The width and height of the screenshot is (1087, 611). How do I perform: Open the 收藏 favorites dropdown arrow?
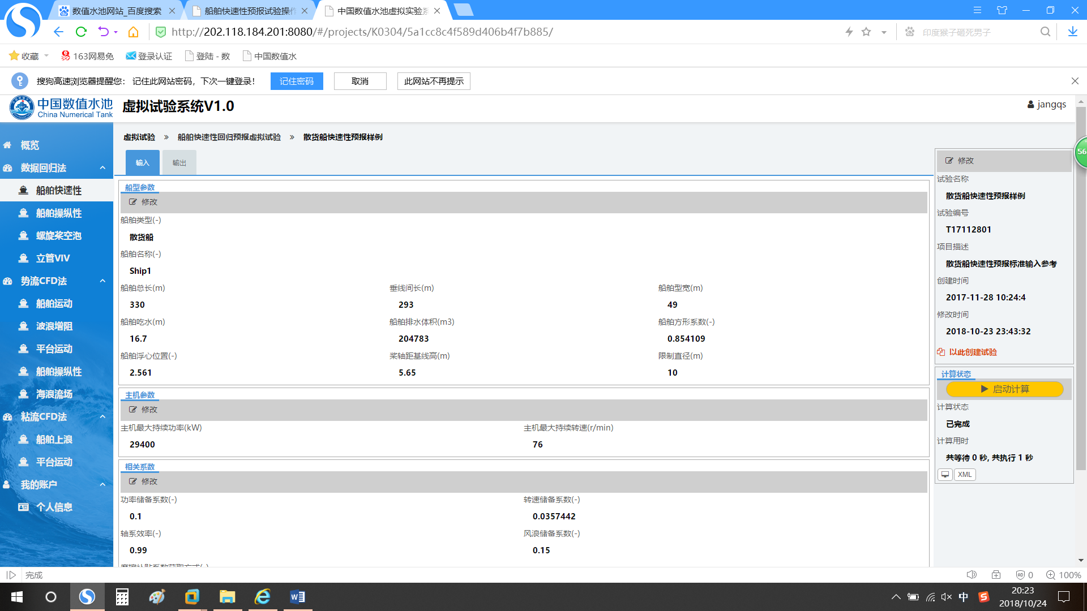pos(46,55)
